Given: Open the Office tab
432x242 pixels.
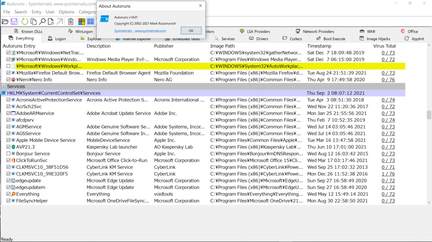Looking at the screenshot, I should [x=410, y=31].
